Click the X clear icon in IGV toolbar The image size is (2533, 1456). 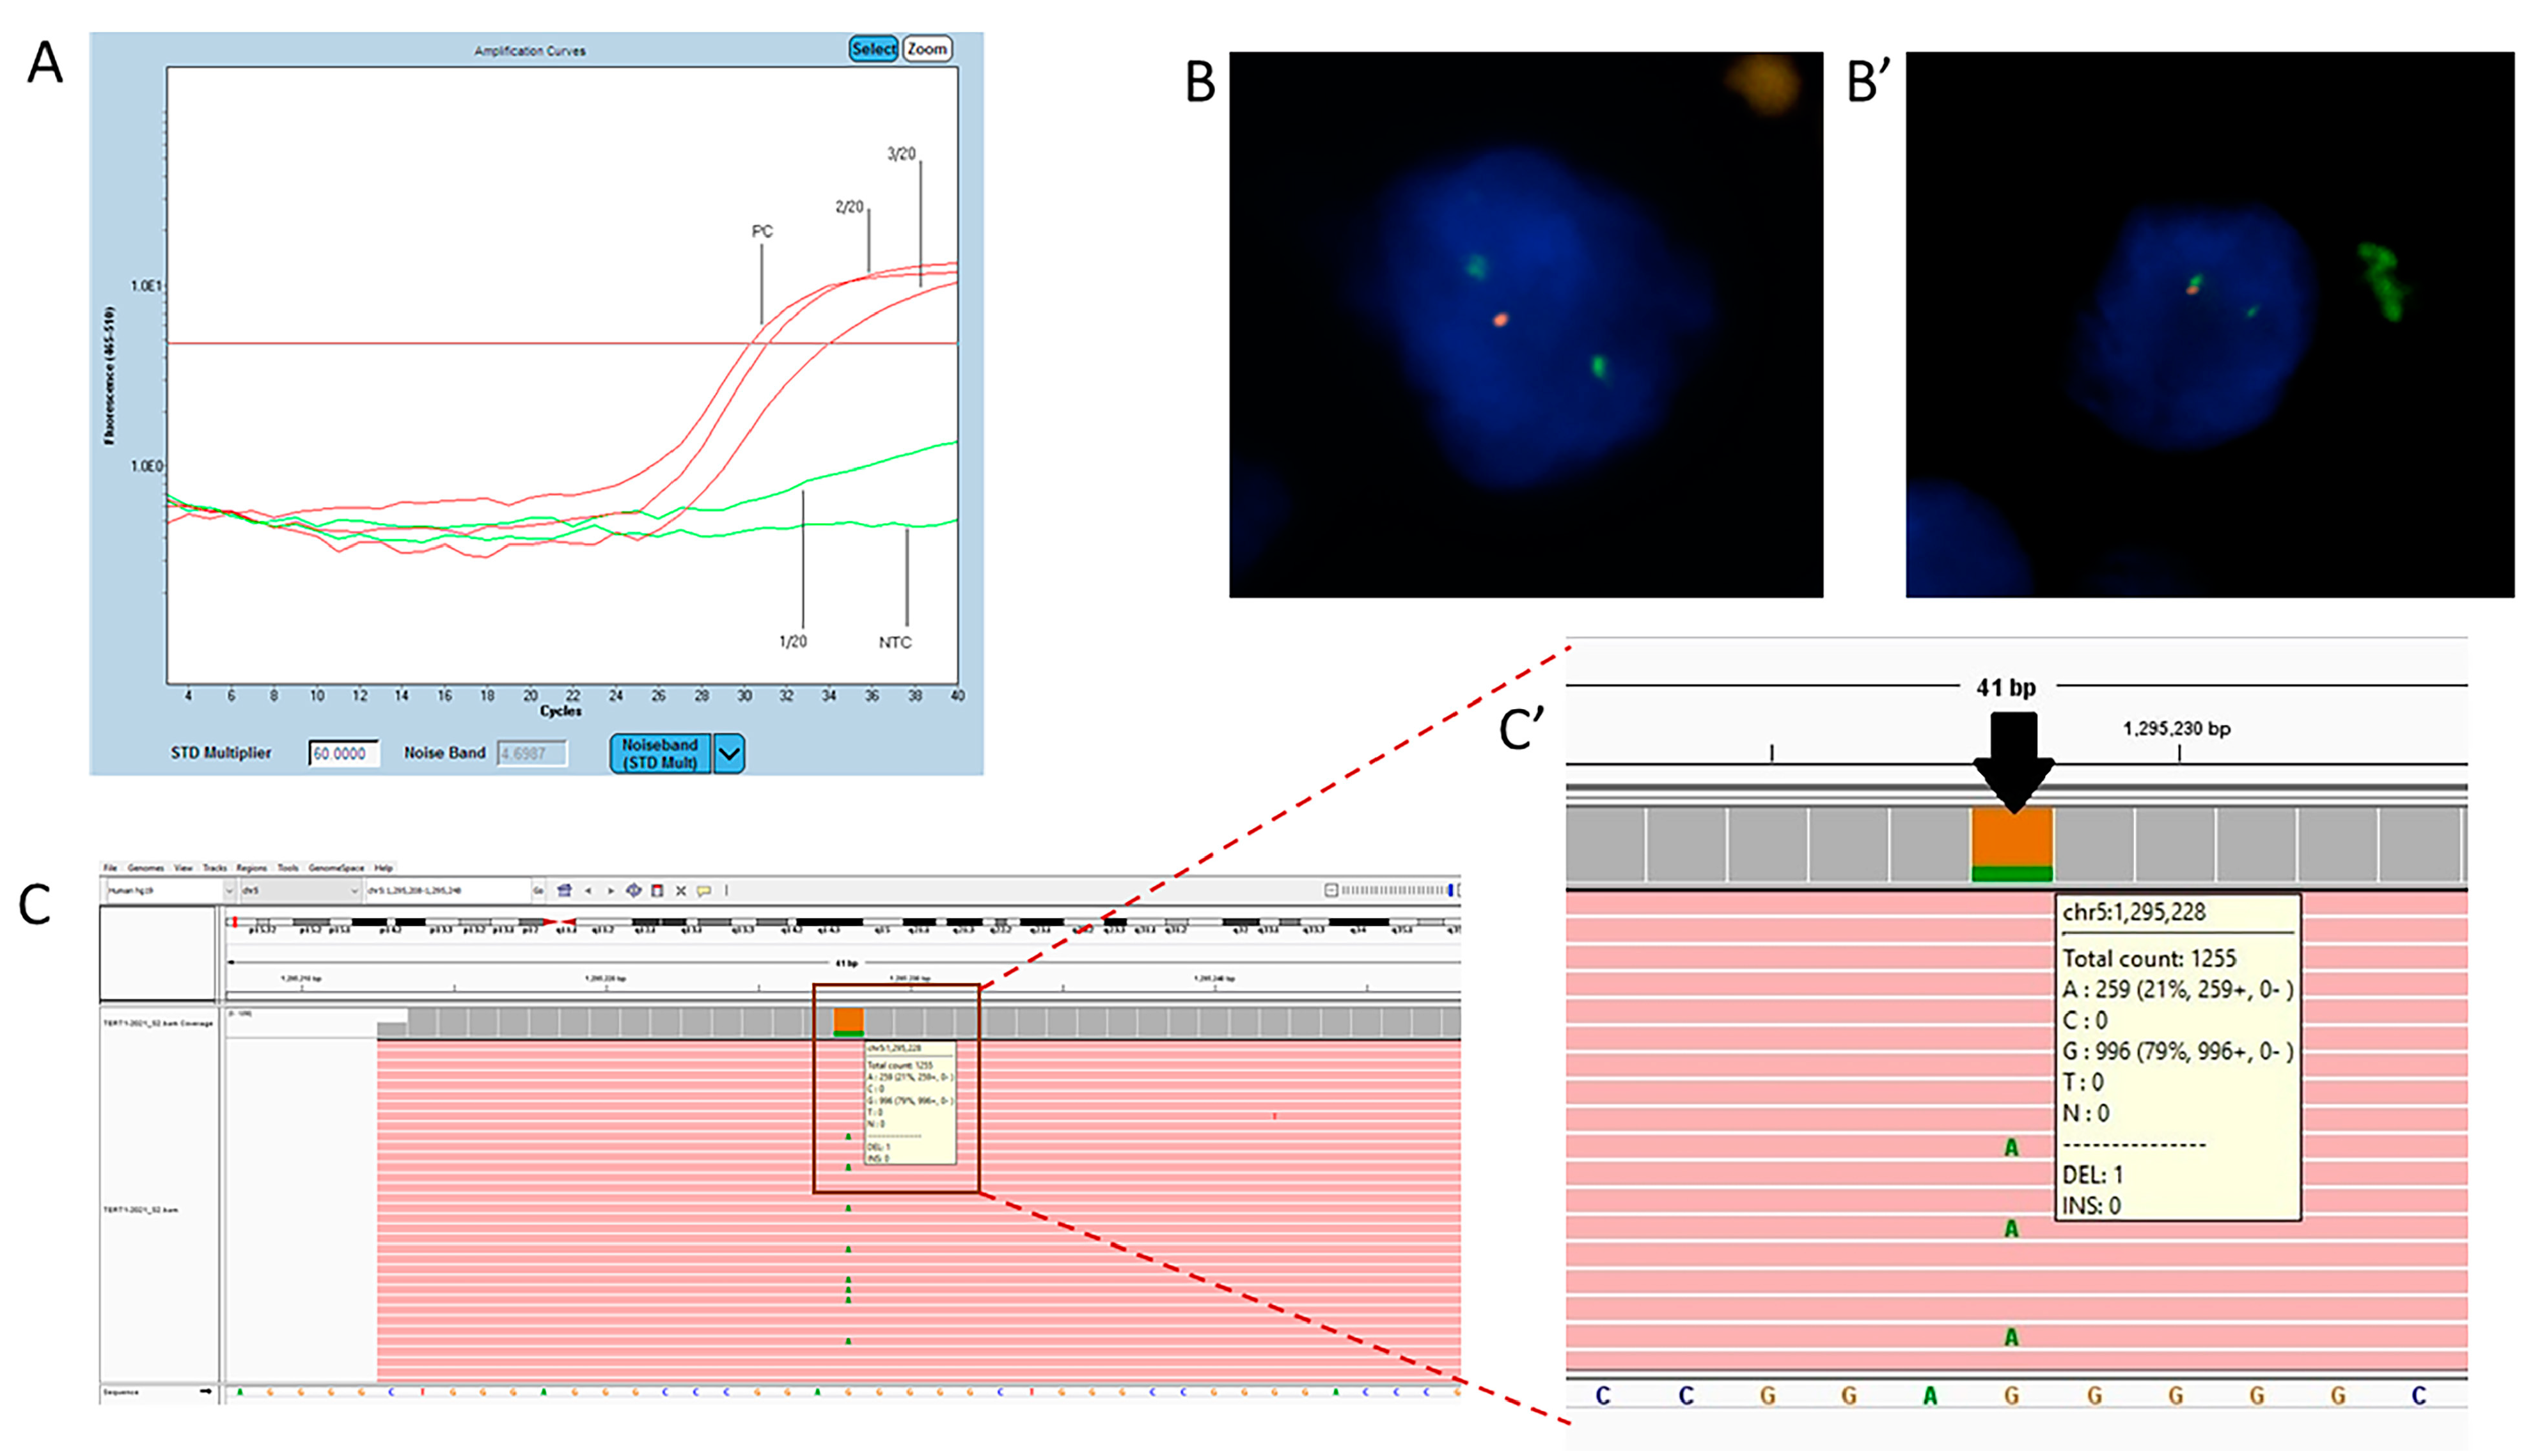681,890
